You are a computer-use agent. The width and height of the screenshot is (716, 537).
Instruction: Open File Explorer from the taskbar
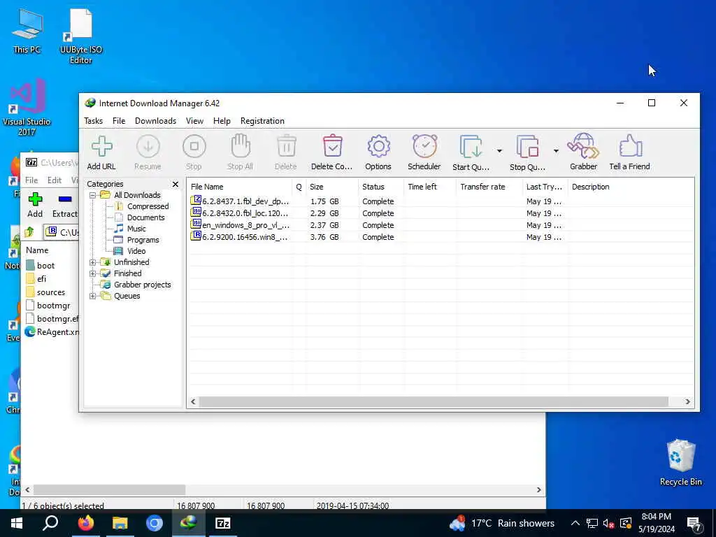(x=120, y=523)
